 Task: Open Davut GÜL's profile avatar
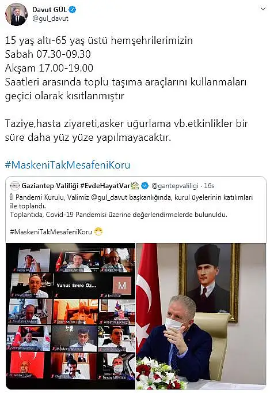(x=17, y=14)
